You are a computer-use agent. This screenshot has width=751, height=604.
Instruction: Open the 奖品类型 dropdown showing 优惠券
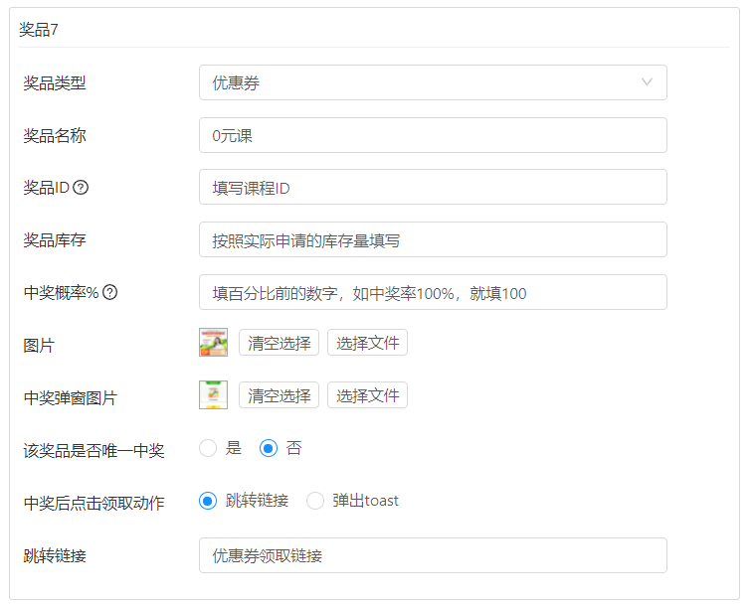432,83
